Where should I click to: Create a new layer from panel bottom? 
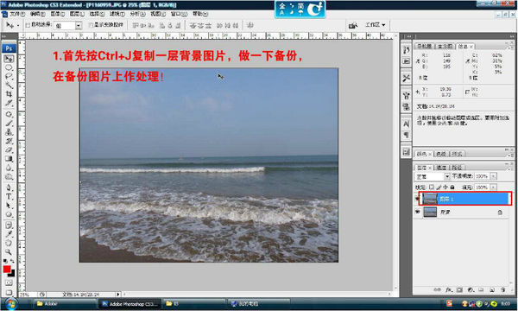click(x=492, y=290)
